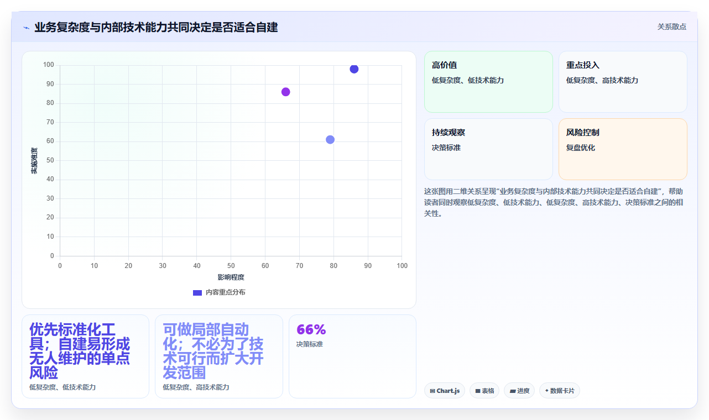Open the 高价值 quadrant card
This screenshot has width=709, height=420.
point(488,82)
